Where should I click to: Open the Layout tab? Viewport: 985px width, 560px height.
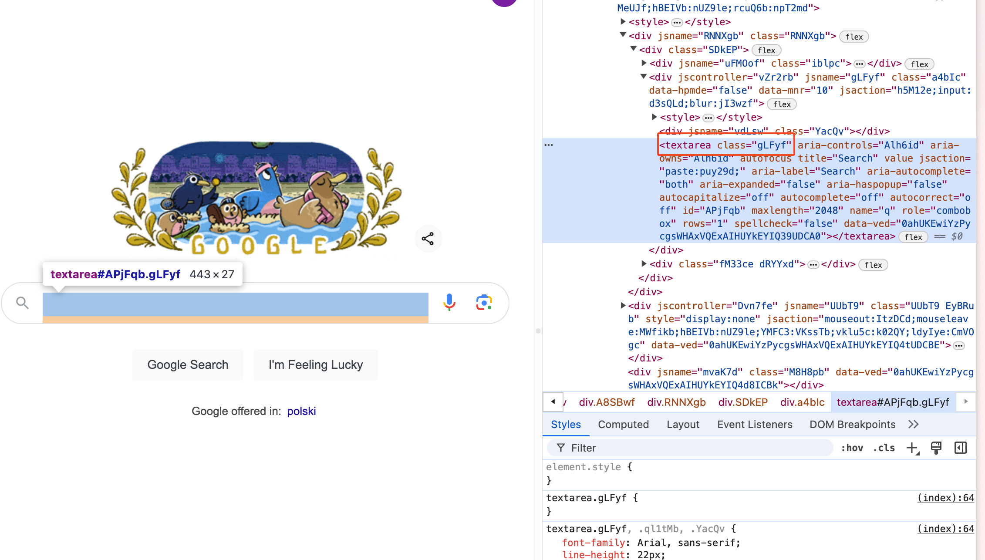point(683,425)
